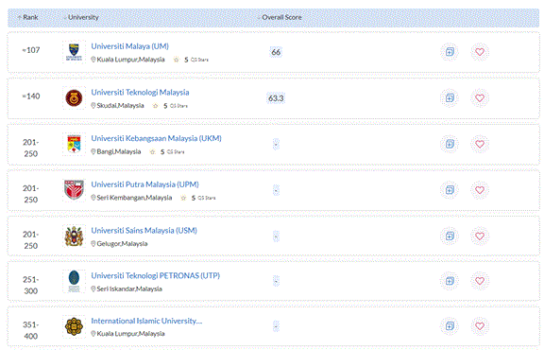The width and height of the screenshot is (544, 350).
Task: Favorite International Islamic University heart icon
Action: pos(480,326)
